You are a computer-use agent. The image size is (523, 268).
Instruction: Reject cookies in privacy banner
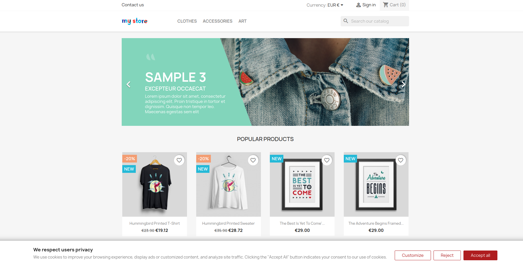447,255
